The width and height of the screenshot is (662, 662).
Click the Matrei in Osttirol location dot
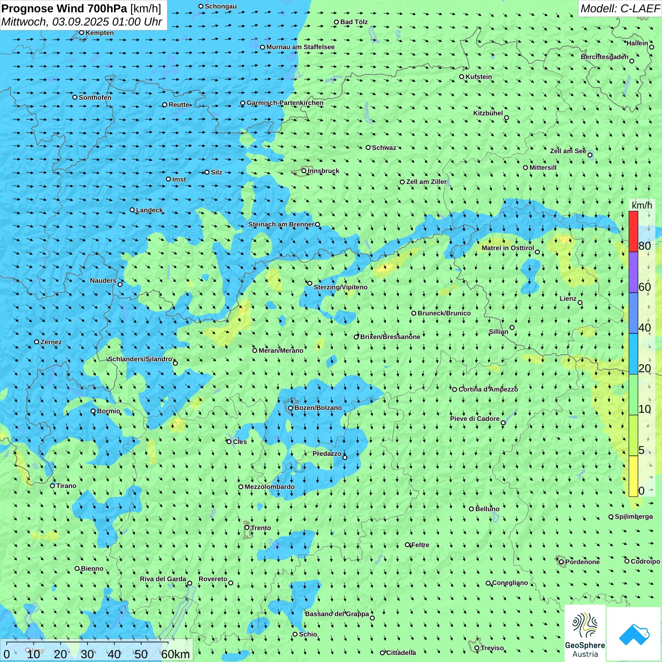tap(537, 252)
